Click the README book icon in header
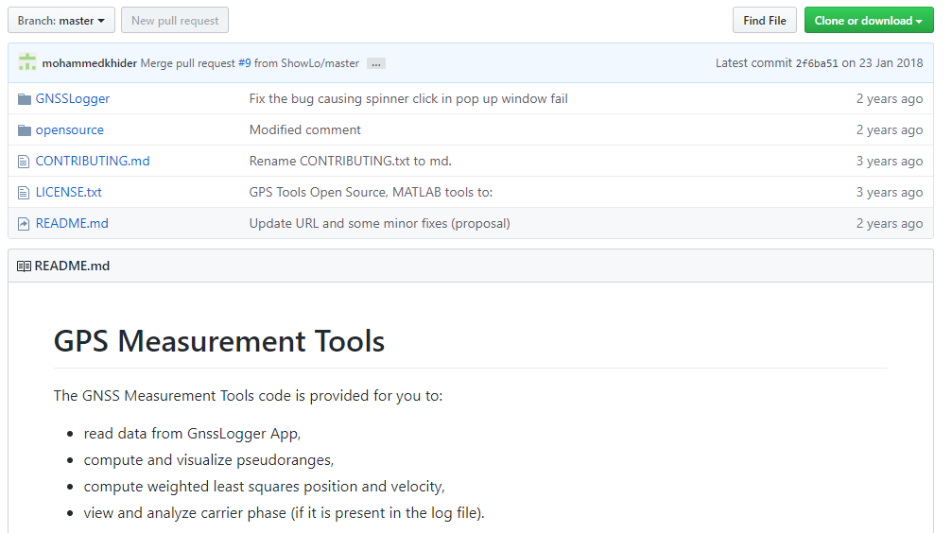Viewport: 952px width, 533px height. point(24,266)
